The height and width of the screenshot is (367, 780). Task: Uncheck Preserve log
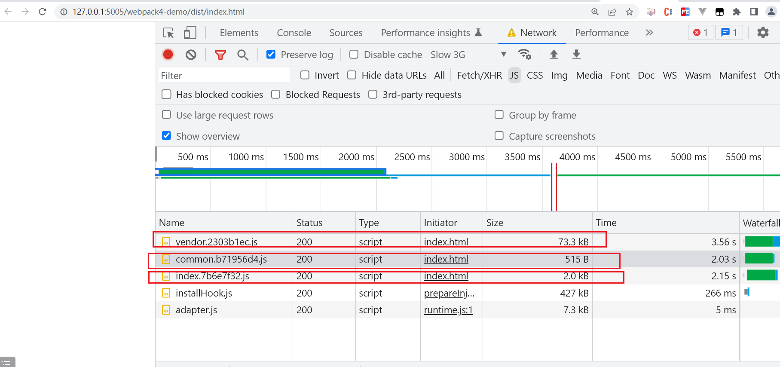[x=271, y=54]
